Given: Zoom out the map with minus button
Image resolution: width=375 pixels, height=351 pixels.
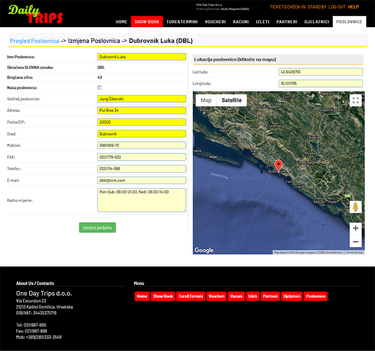Looking at the screenshot, I should point(356,241).
